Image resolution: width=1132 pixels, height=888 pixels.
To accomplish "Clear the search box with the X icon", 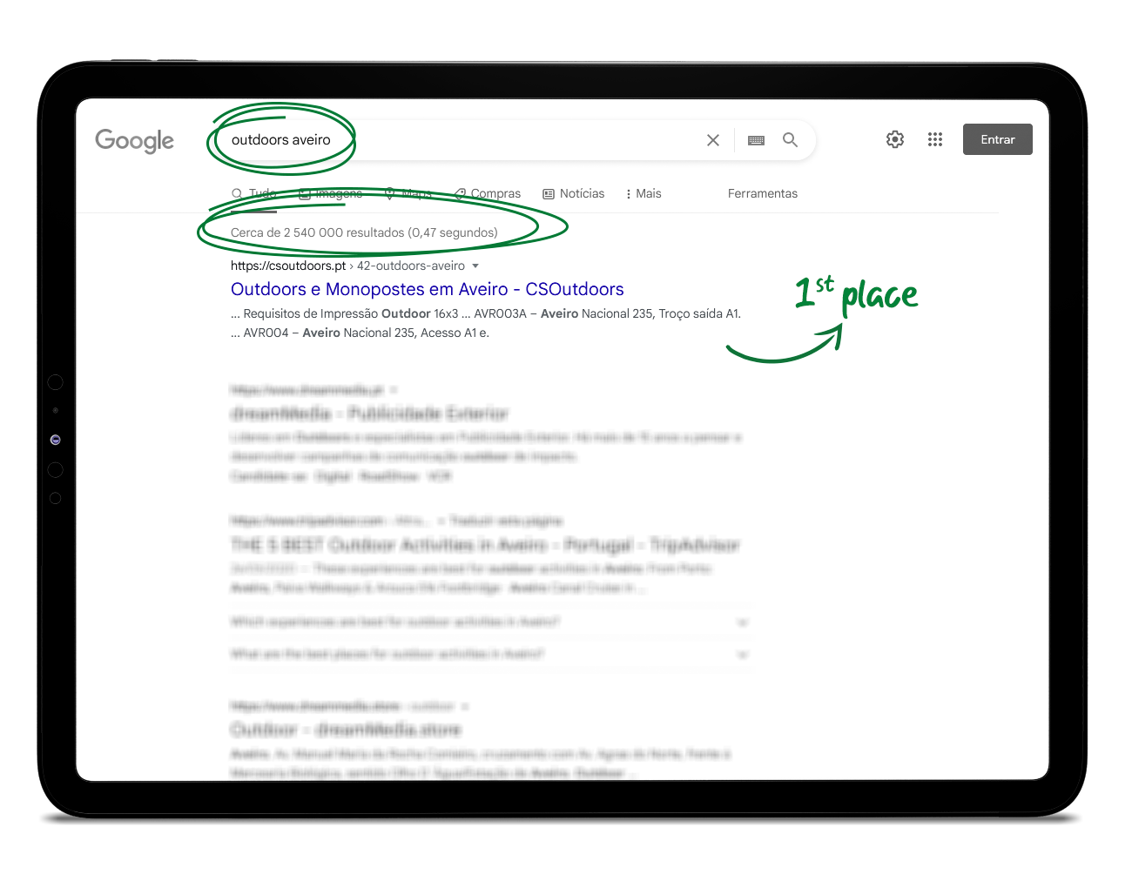I will point(713,140).
